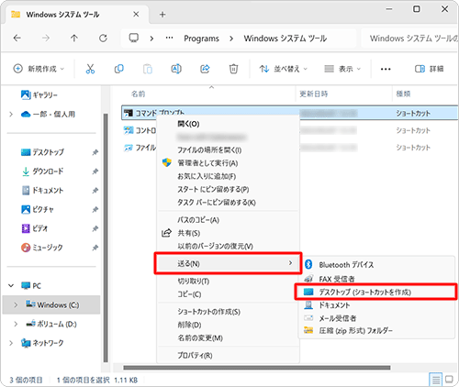Open ギャラリー in the navigation pane
This screenshot has width=459, height=387.
click(39, 95)
